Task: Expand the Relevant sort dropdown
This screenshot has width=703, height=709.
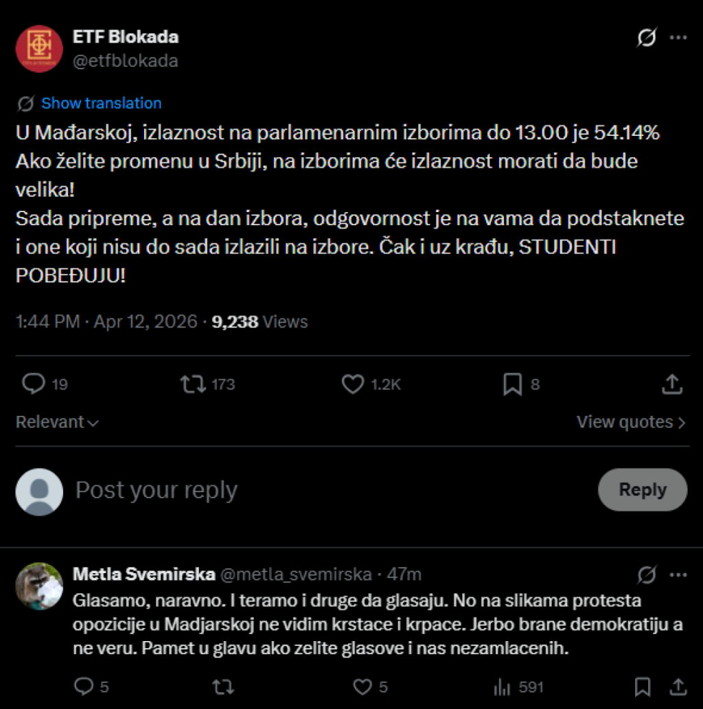Action: 58,422
